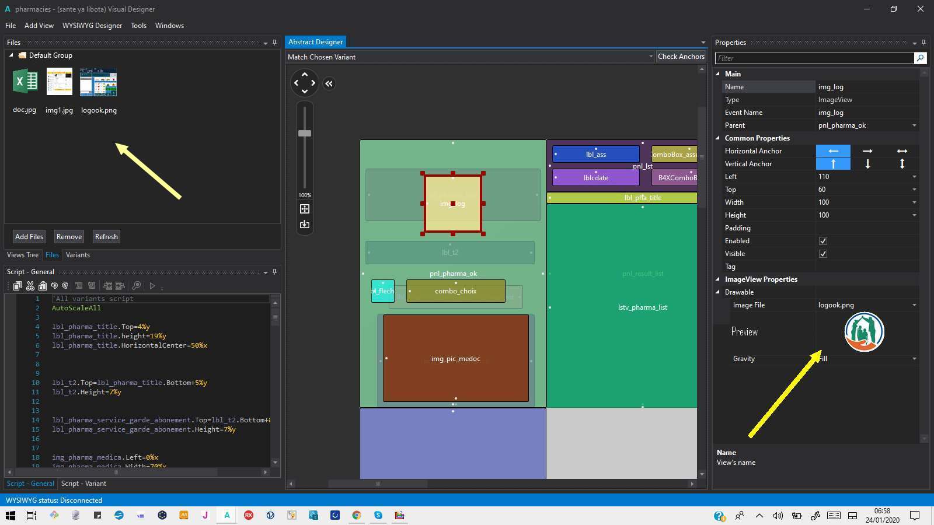Pin the Files panel

(274, 43)
